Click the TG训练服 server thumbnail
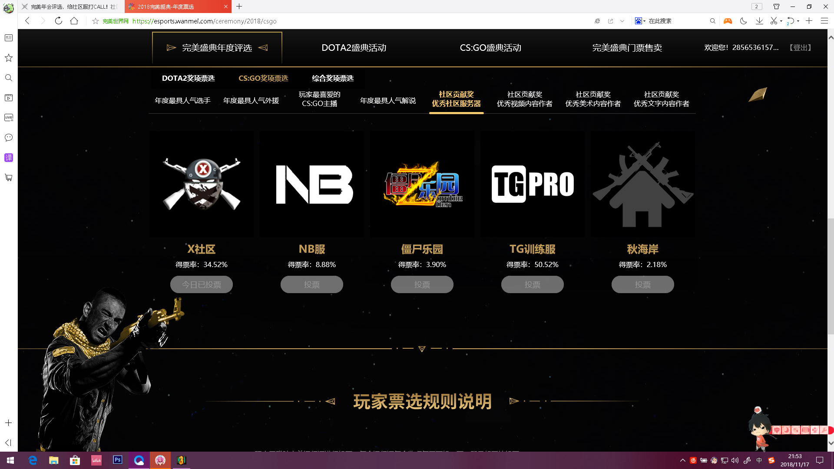Image resolution: width=834 pixels, height=469 pixels. (532, 184)
